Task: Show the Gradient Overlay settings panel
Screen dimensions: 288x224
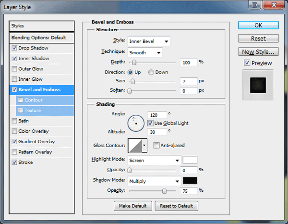Action: (x=36, y=142)
